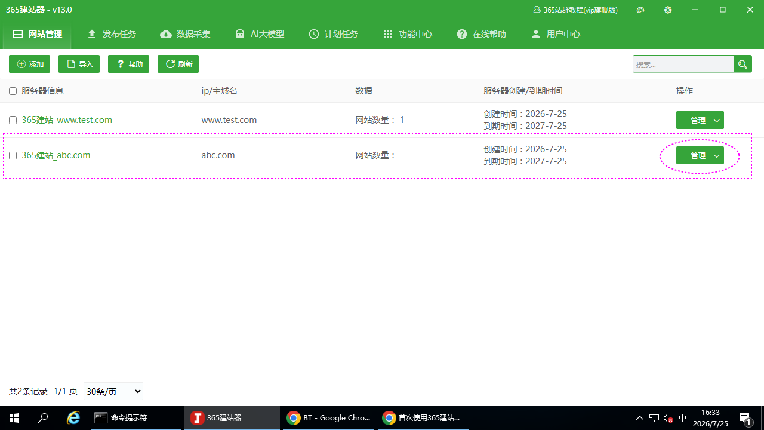Click the abc.com host name cell
Viewport: 764px width, 430px height.
coord(218,155)
